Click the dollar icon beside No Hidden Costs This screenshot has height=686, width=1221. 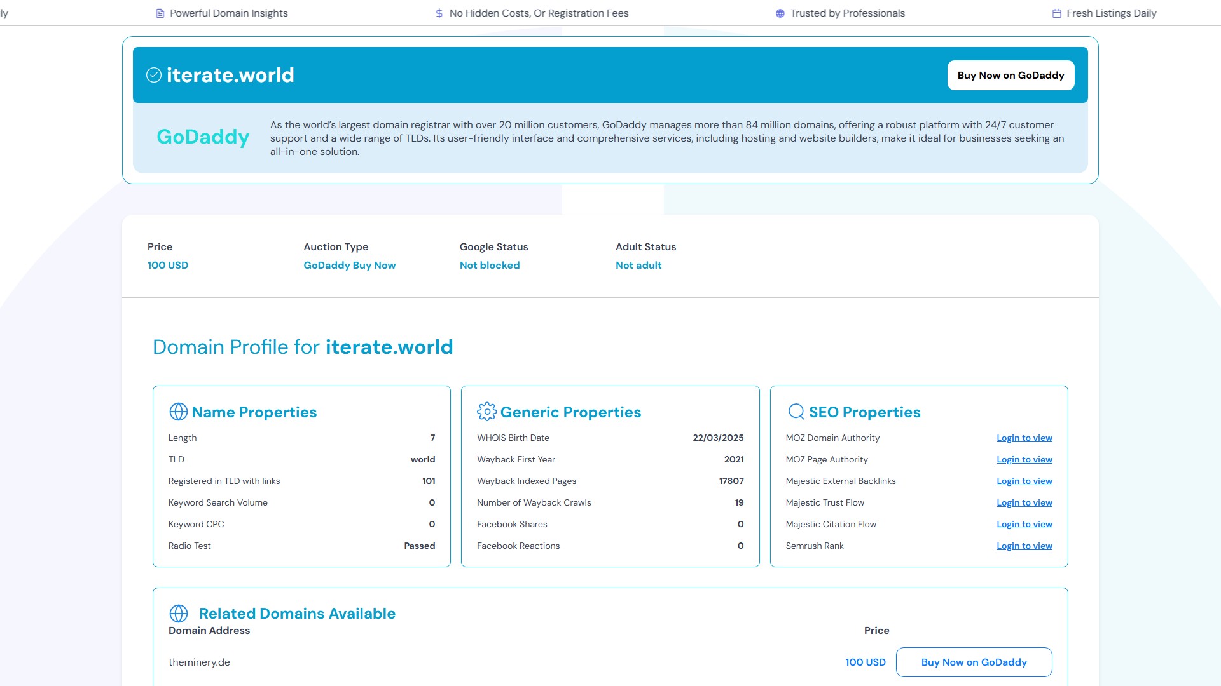(x=438, y=13)
